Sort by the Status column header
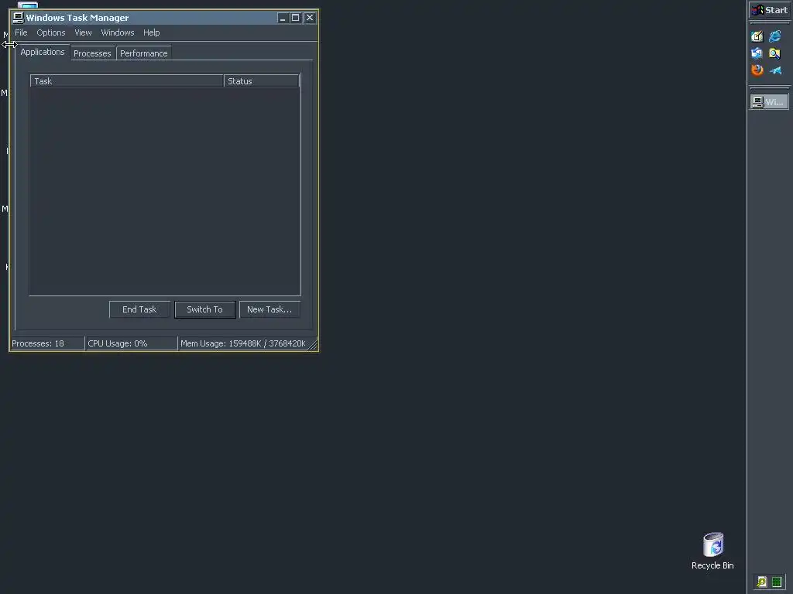 click(x=262, y=81)
